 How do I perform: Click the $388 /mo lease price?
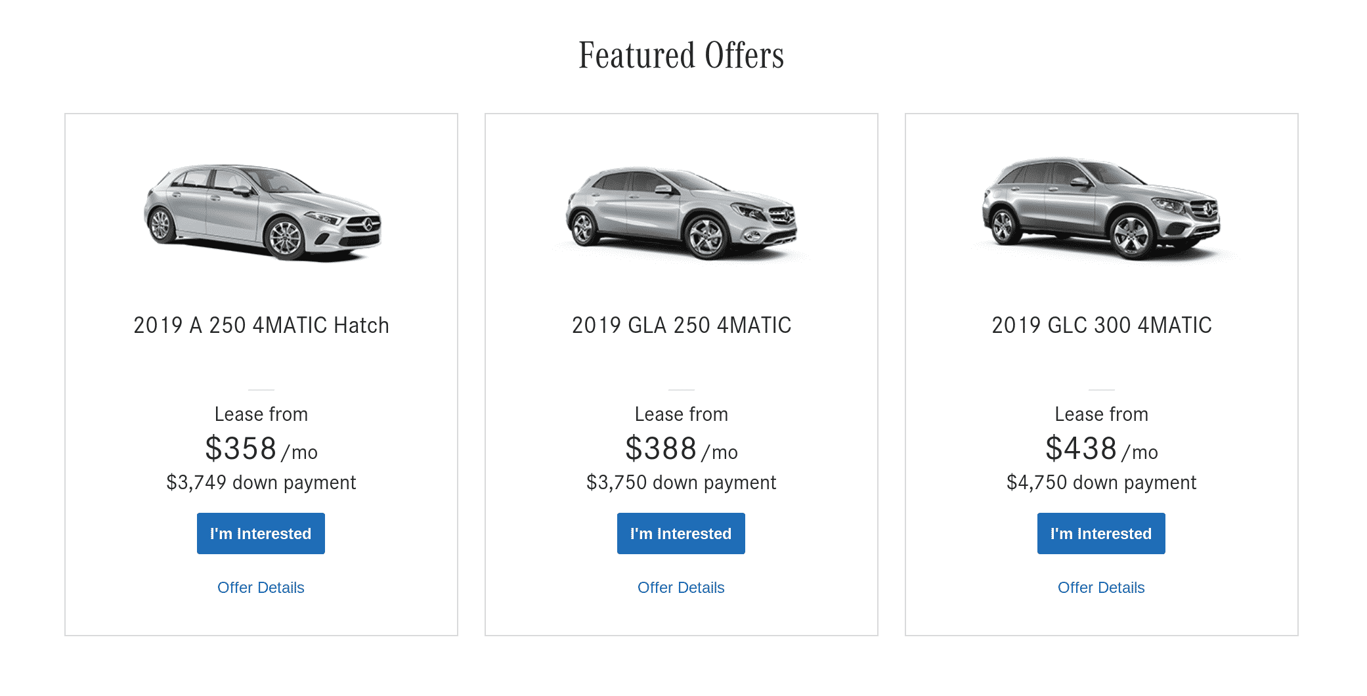point(682,449)
